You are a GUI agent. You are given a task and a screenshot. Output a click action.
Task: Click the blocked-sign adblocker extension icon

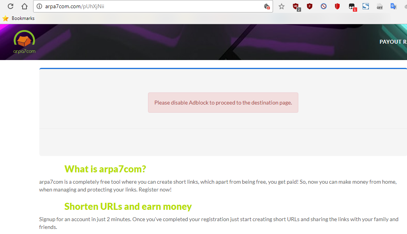pyautogui.click(x=324, y=6)
